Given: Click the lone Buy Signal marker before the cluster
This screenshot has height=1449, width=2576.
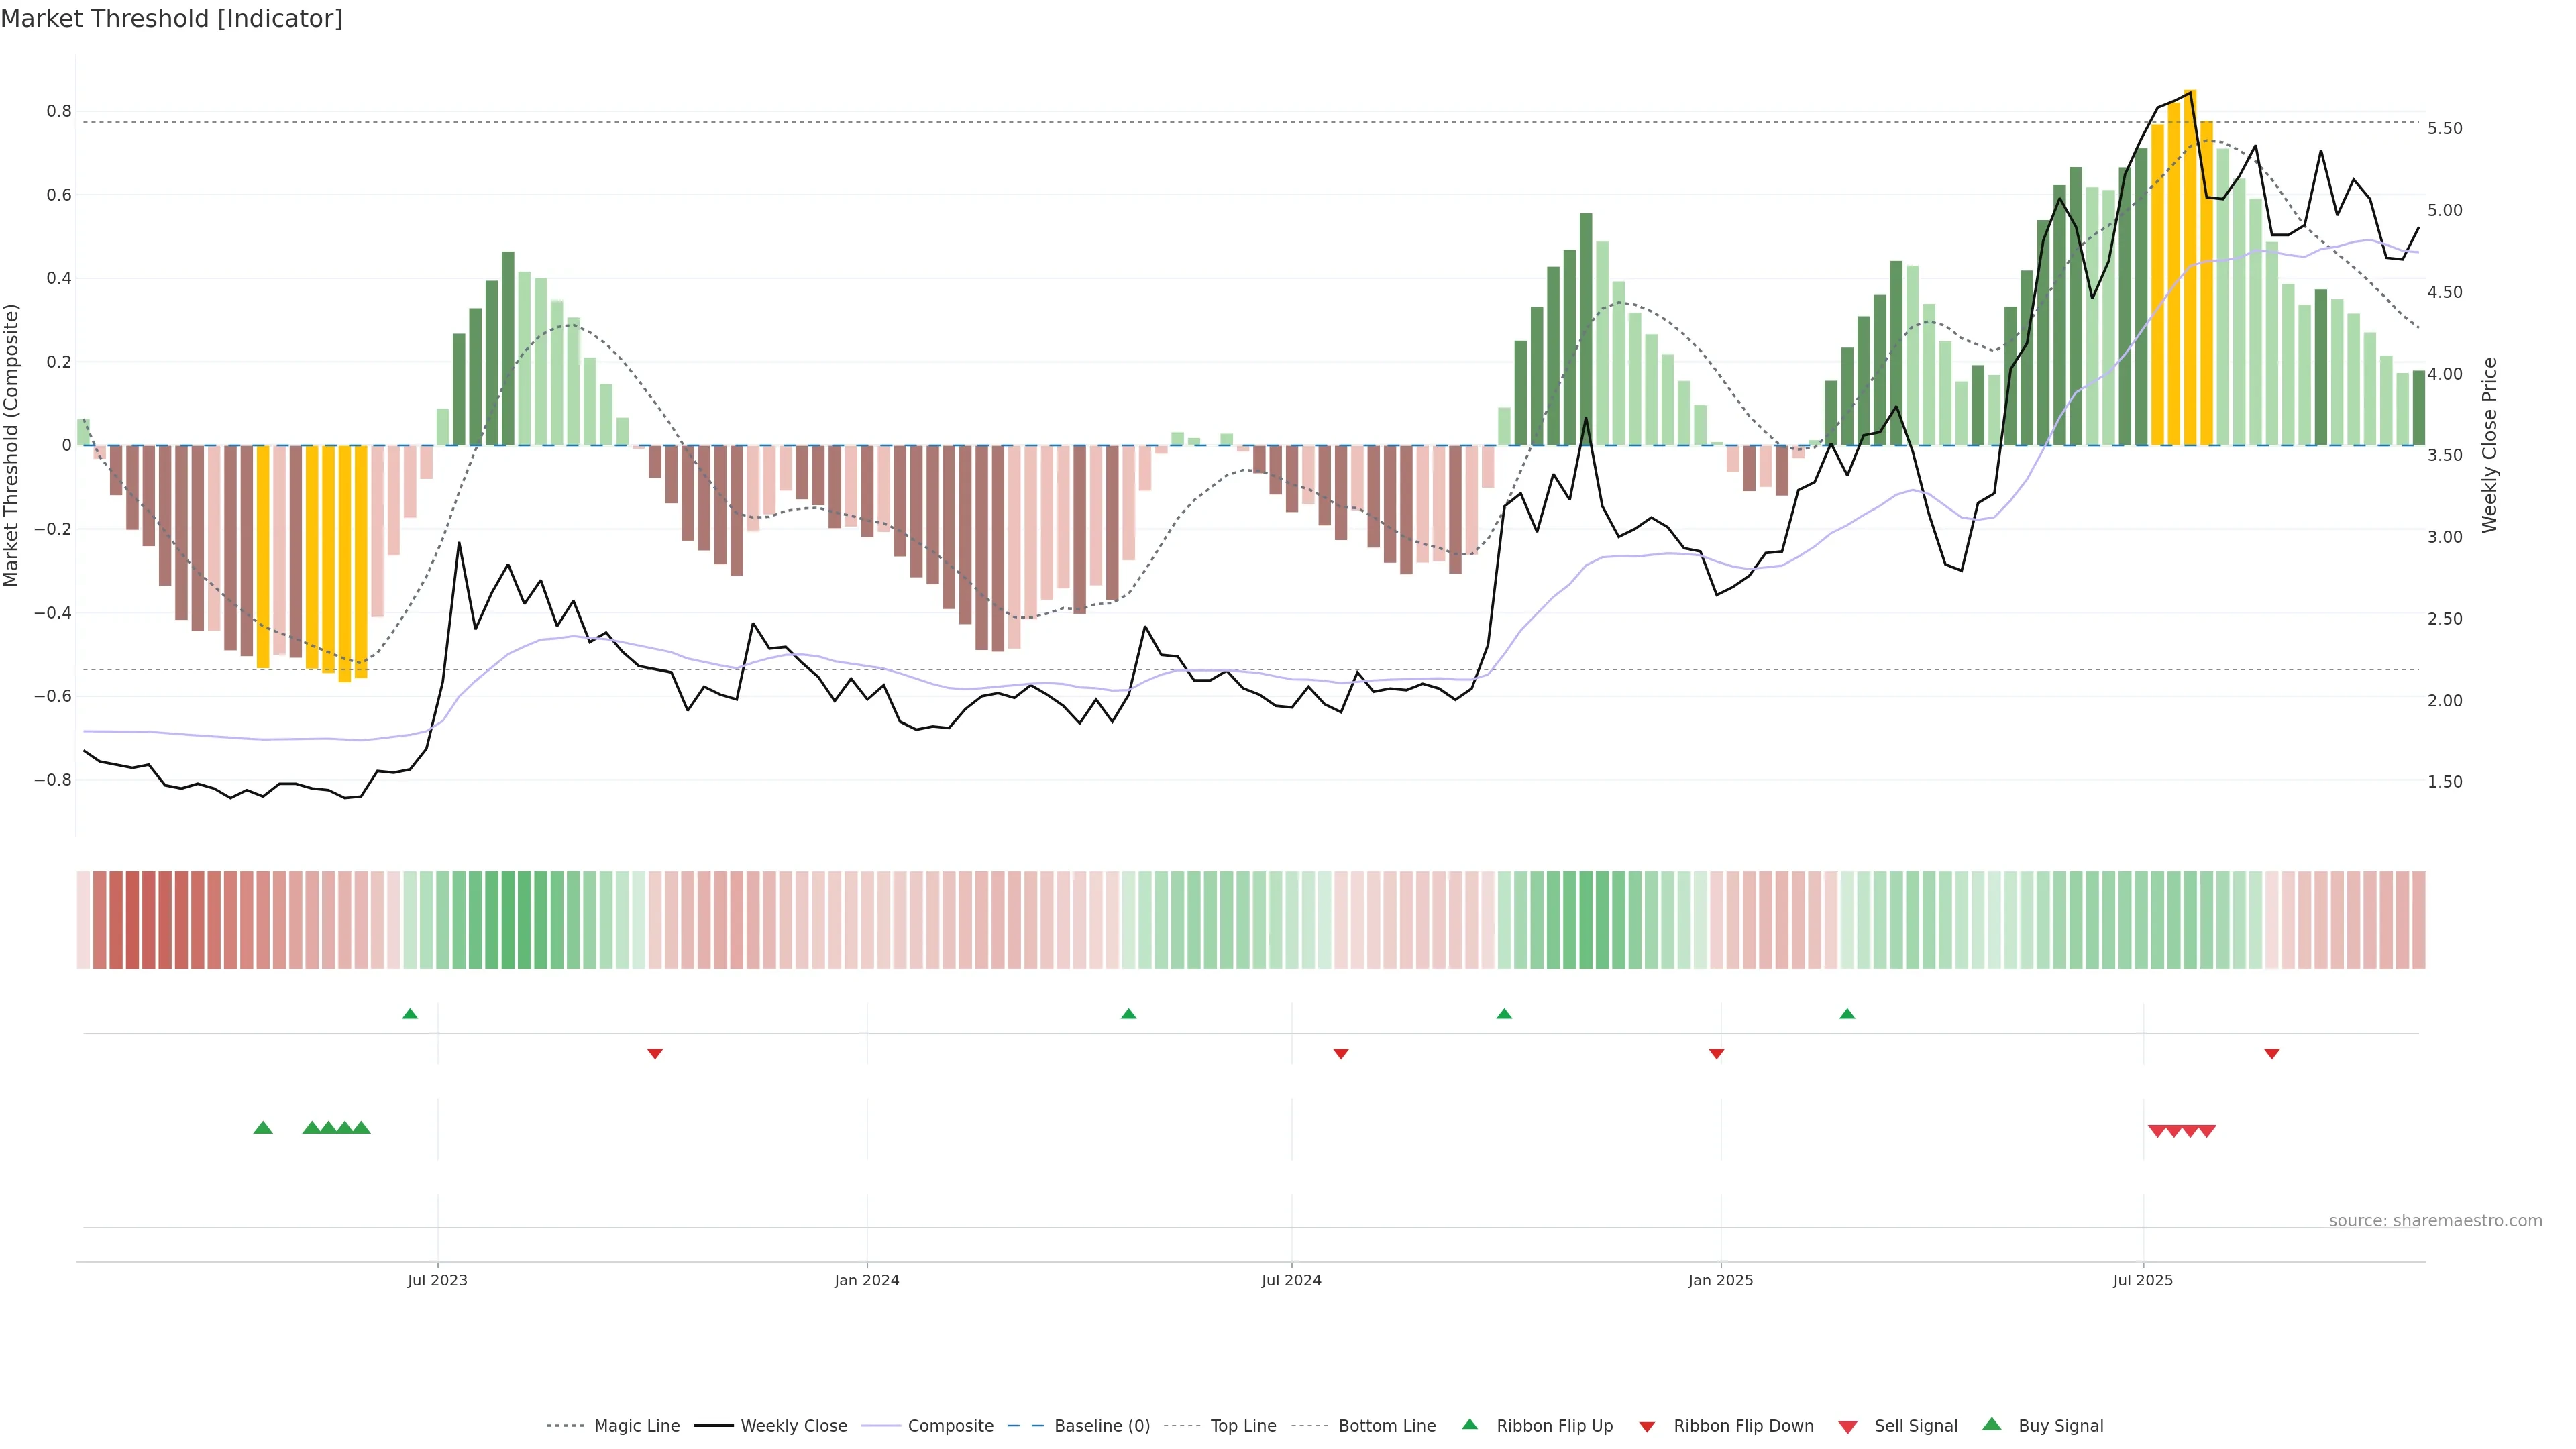Looking at the screenshot, I should (x=263, y=1128).
